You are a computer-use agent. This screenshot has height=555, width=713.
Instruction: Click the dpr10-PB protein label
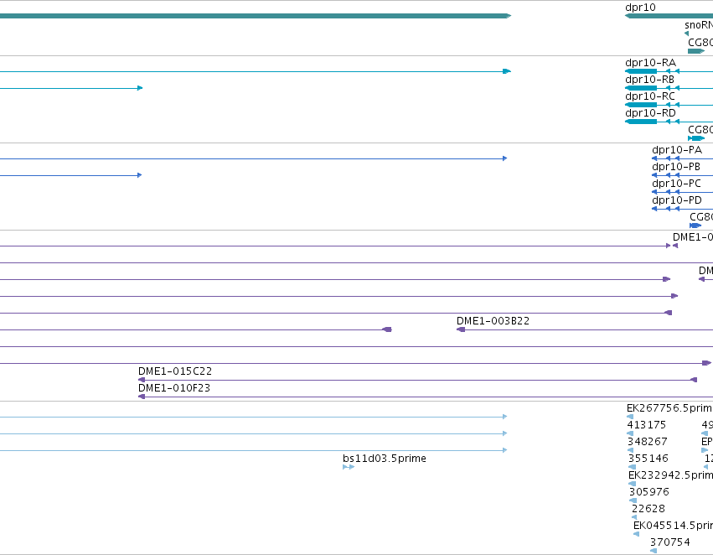675,167
